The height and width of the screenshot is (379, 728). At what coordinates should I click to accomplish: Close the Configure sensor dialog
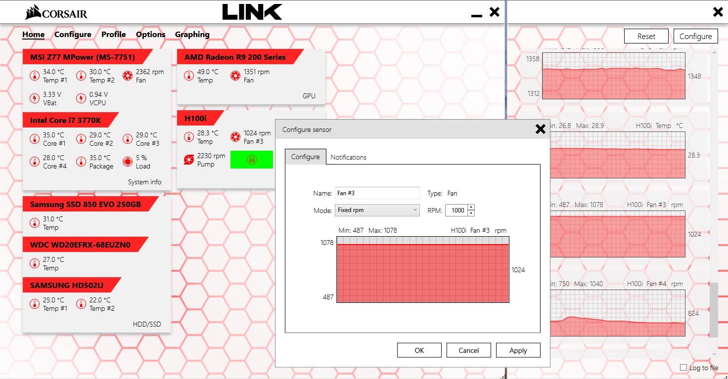tap(541, 129)
